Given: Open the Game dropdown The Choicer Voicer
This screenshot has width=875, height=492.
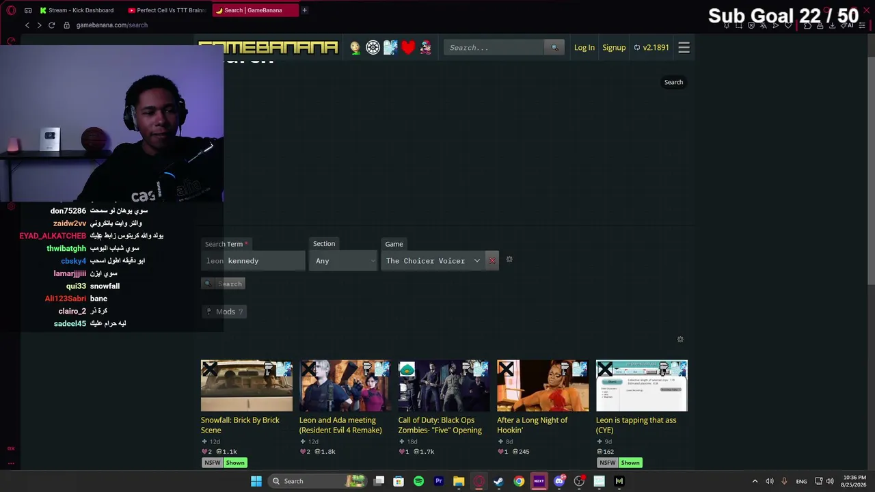Looking at the screenshot, I should [x=433, y=260].
